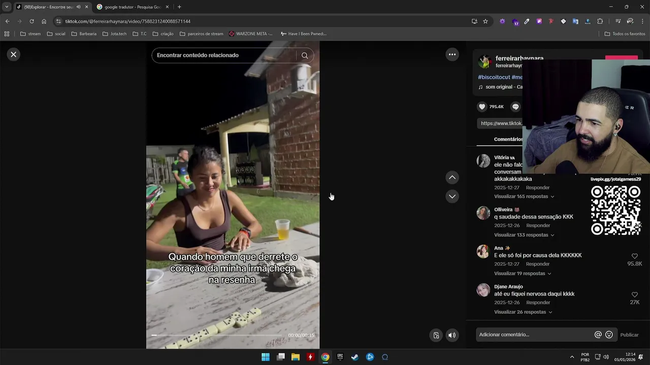Expand Visualizar 133 respostas
The width and height of the screenshot is (650, 365).
[x=524, y=235]
